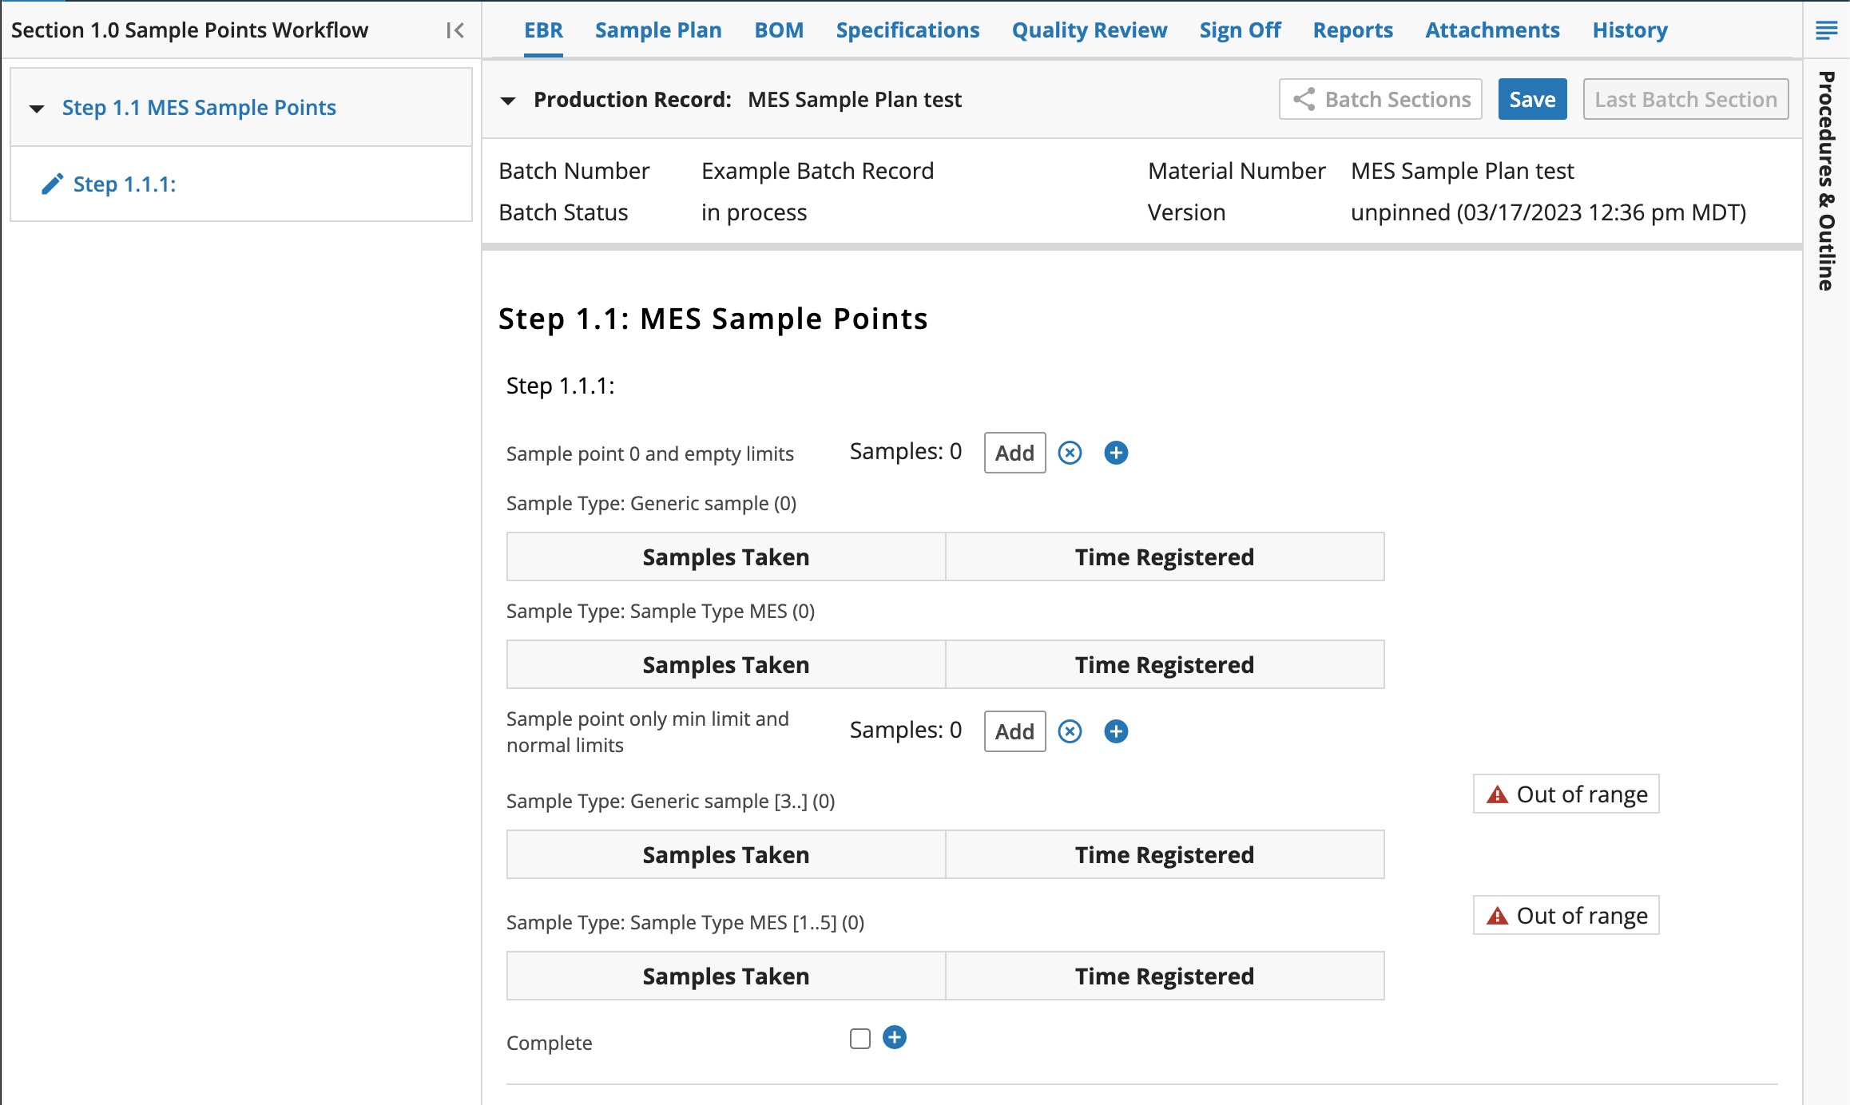Add sample to Sample point 0 empty limits
Screen dimensions: 1850x1105
[x=1014, y=453]
